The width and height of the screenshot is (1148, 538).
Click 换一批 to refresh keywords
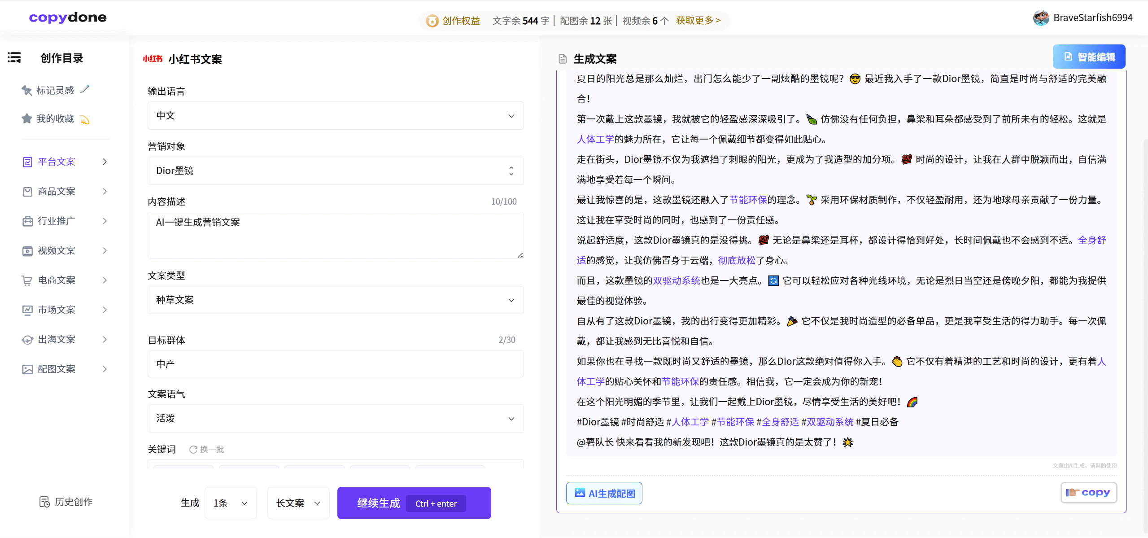pyautogui.click(x=212, y=449)
